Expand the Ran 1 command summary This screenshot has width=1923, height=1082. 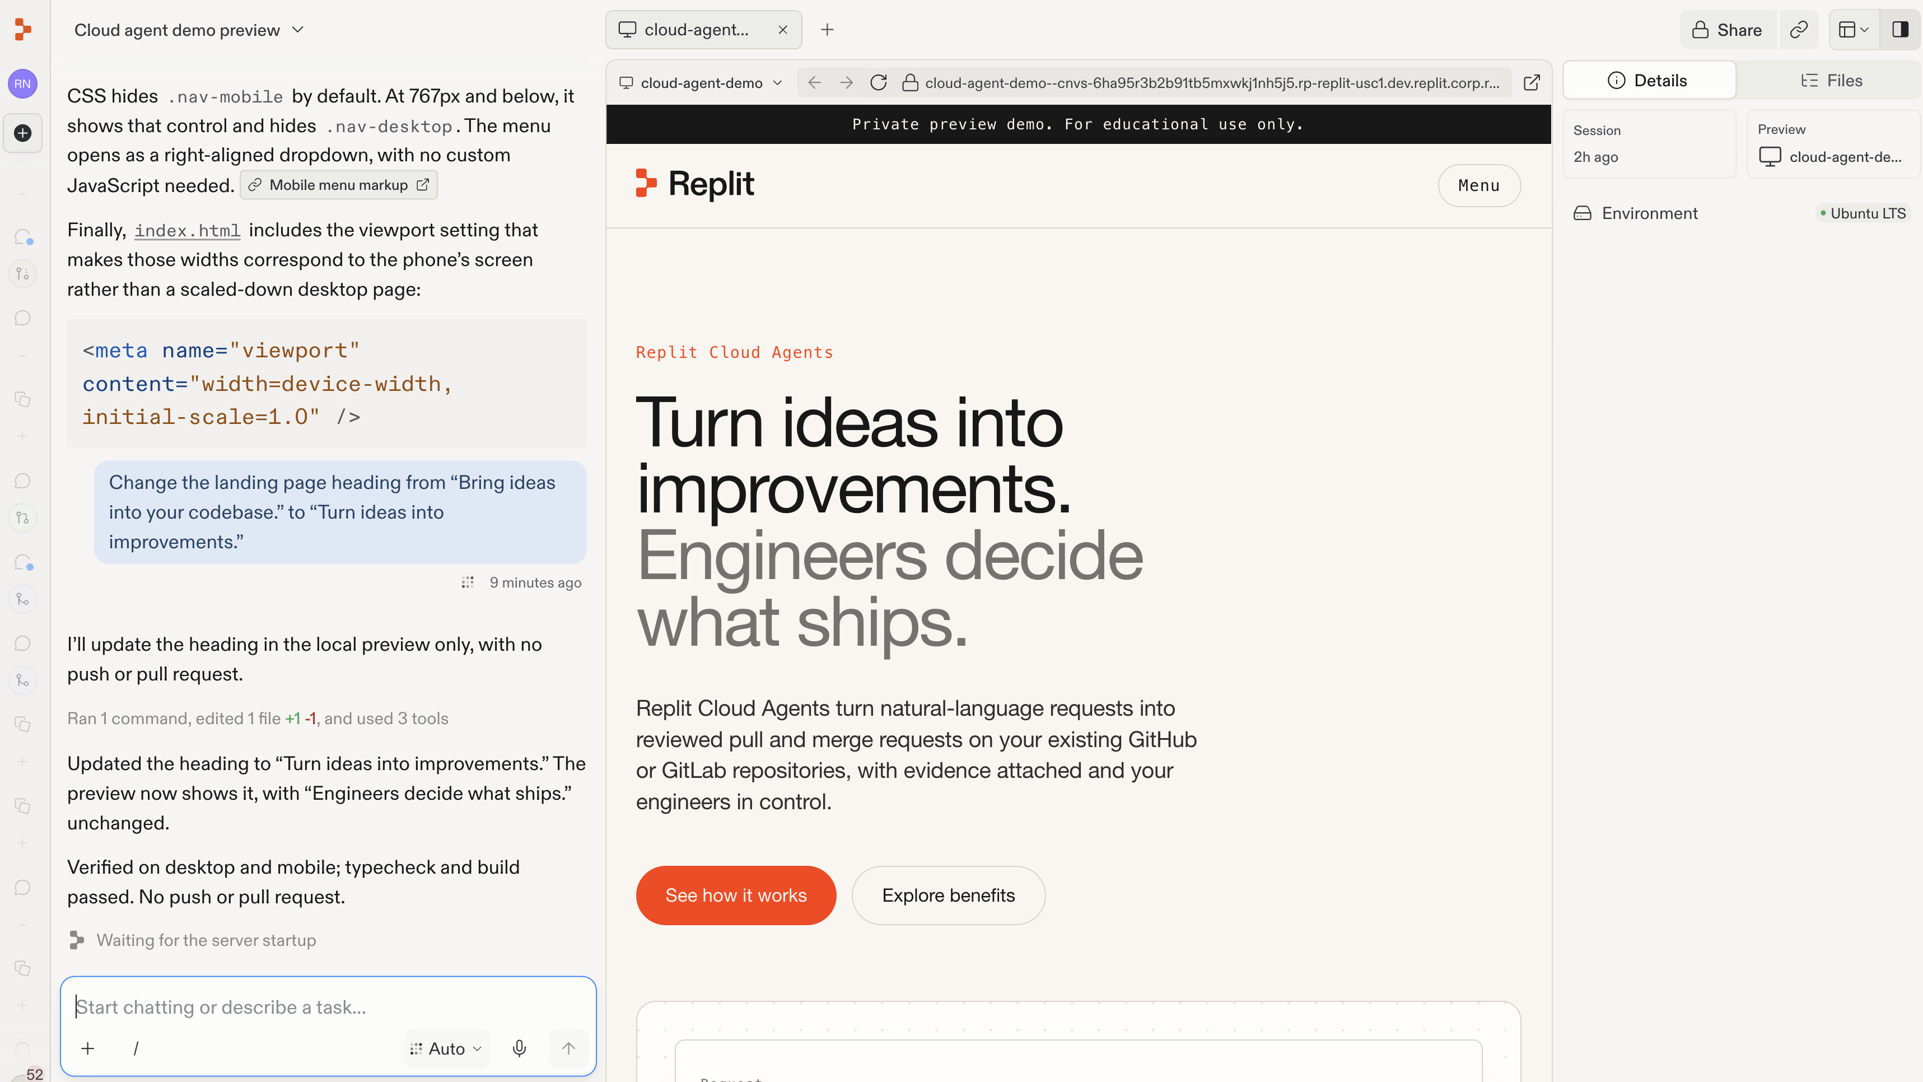pyautogui.click(x=258, y=719)
